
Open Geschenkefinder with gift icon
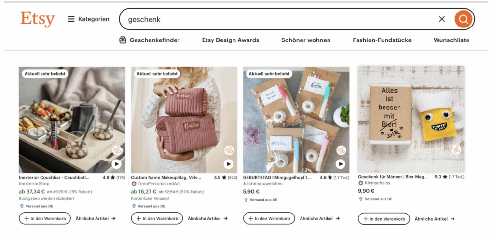150,40
